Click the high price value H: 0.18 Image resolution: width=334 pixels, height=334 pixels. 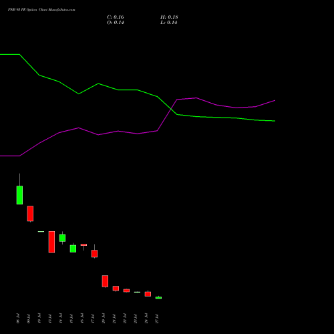[x=169, y=17]
